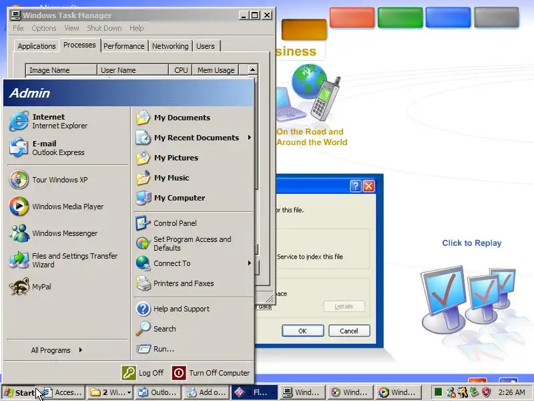Switch to Outlook Express taskbar button
The width and height of the screenshot is (534, 401).
158,392
